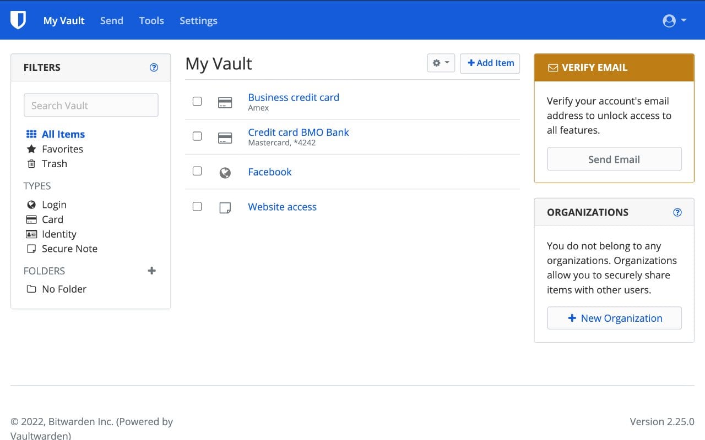Filter by No Folder
705x440 pixels.
tap(64, 289)
